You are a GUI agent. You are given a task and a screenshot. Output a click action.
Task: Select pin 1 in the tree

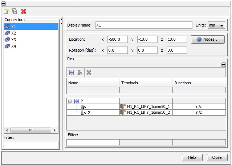pos(93,107)
